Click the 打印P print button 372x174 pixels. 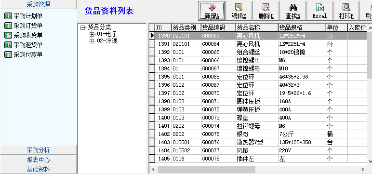(x=346, y=11)
